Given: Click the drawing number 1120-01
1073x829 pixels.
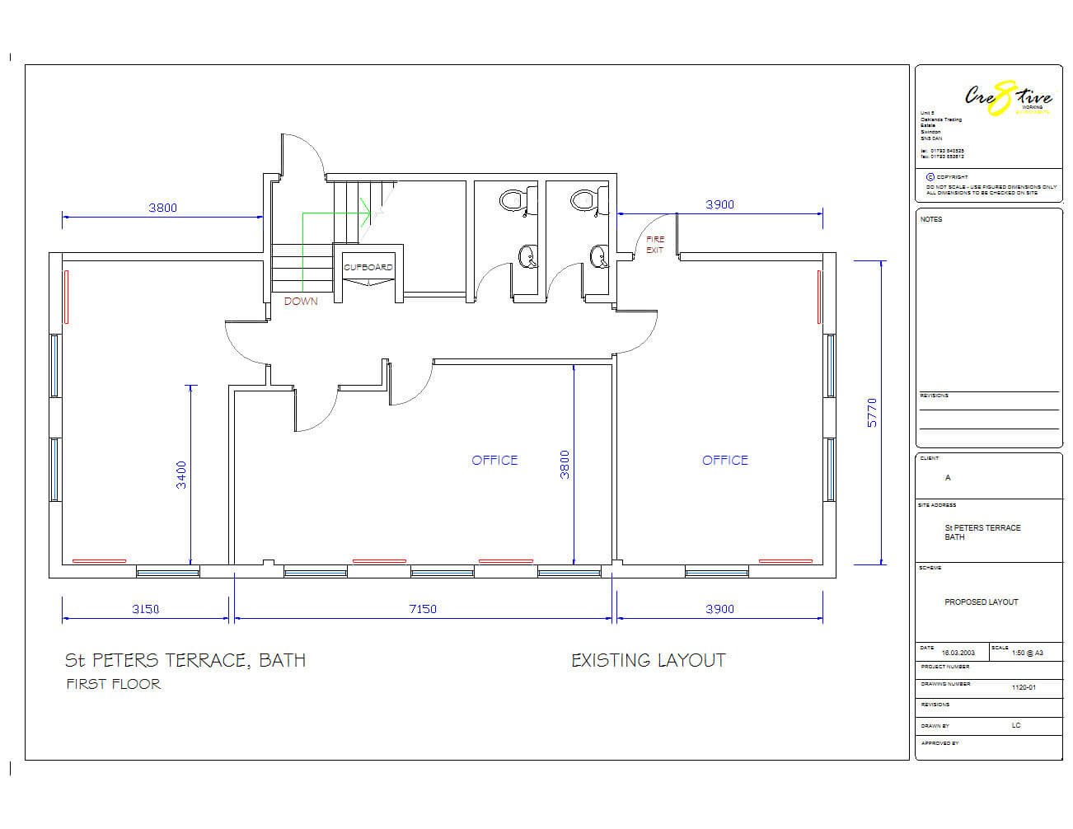Looking at the screenshot, I should pos(1024,687).
